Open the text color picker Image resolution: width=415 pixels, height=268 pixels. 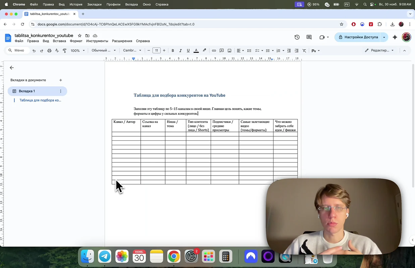coord(196,51)
